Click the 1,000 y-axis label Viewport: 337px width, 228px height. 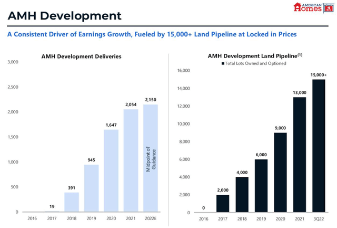click(x=13, y=162)
